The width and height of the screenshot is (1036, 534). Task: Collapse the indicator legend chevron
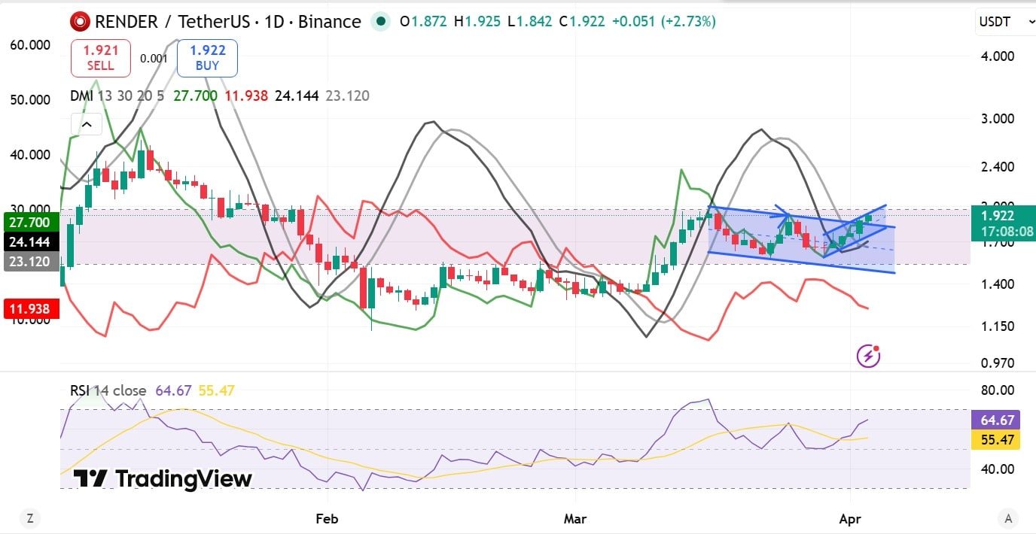point(86,125)
